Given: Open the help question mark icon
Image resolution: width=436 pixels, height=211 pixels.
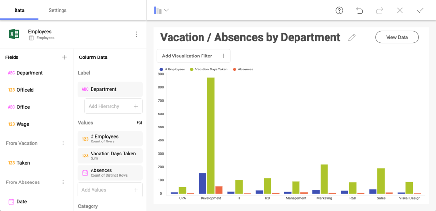Looking at the screenshot, I should pos(339,10).
